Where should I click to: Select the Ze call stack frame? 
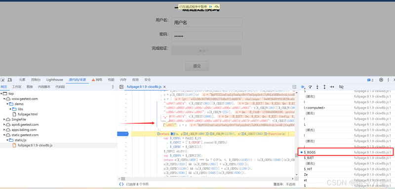tap(346, 175)
